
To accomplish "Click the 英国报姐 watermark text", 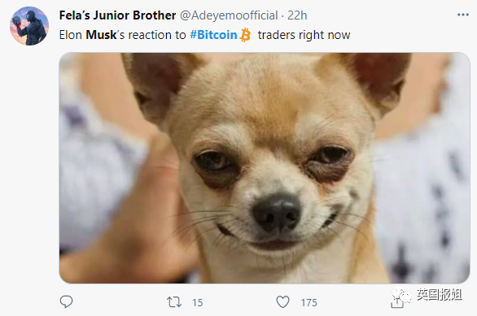I will [440, 294].
